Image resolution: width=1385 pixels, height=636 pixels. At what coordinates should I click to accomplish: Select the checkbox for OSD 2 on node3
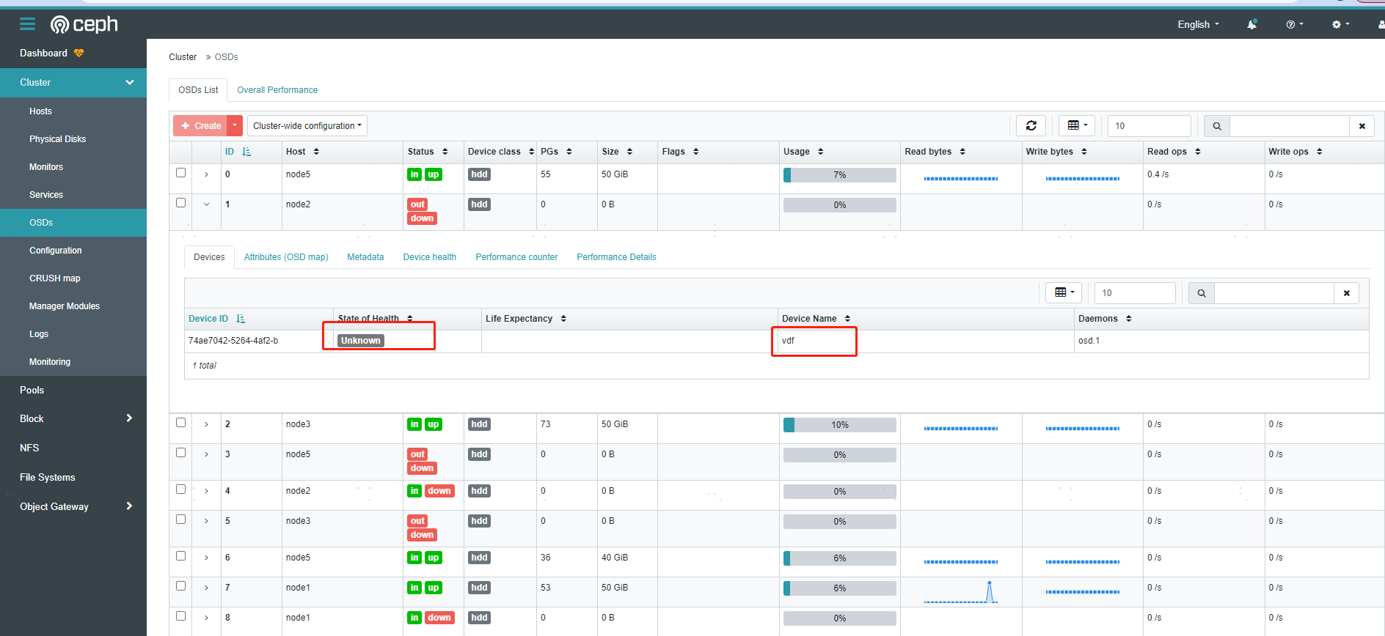tap(181, 423)
